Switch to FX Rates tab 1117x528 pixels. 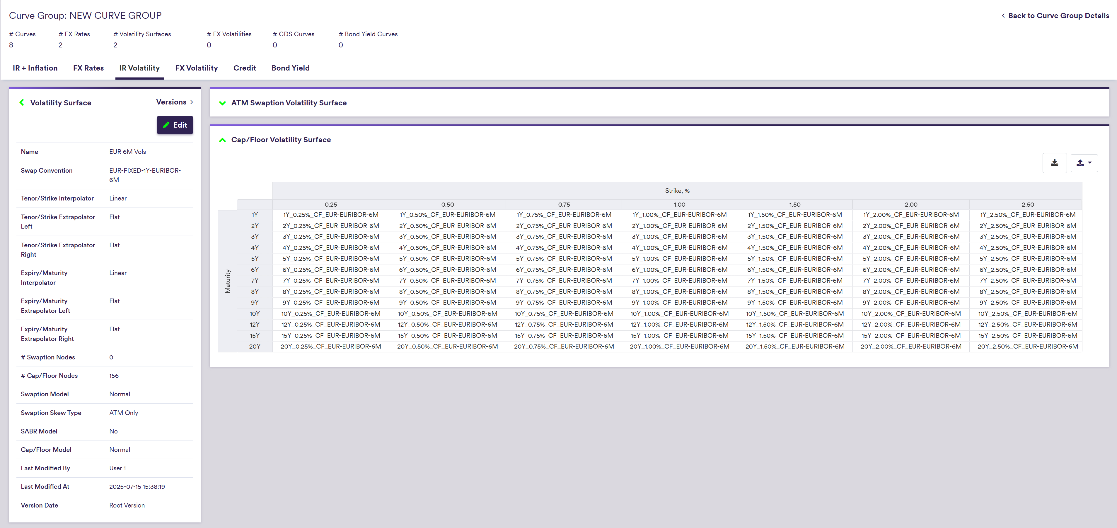coord(88,68)
